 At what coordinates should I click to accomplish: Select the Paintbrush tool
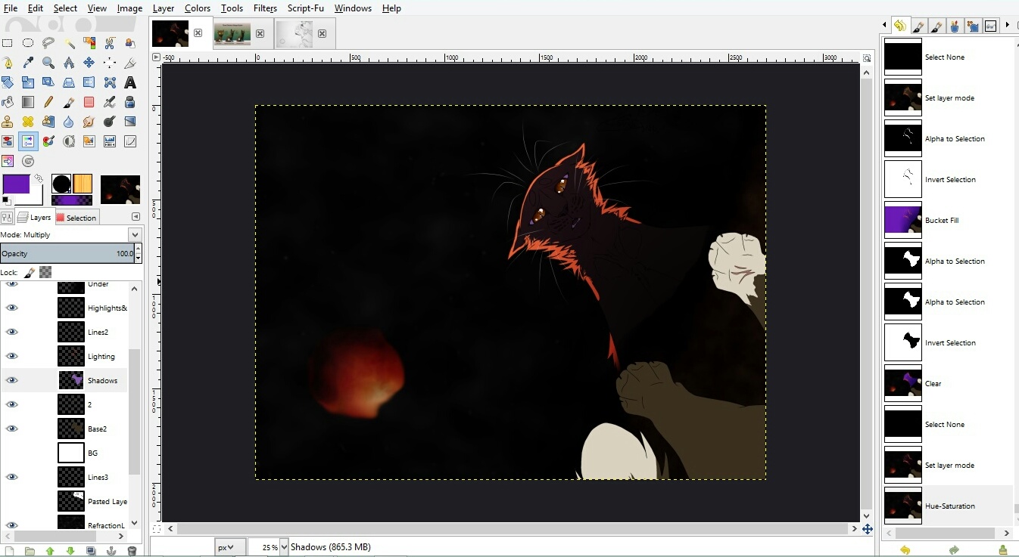[x=69, y=102]
